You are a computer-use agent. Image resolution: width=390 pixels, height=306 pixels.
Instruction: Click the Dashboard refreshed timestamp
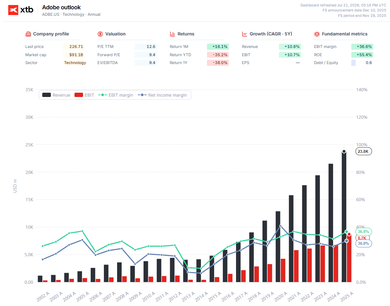[x=343, y=5]
